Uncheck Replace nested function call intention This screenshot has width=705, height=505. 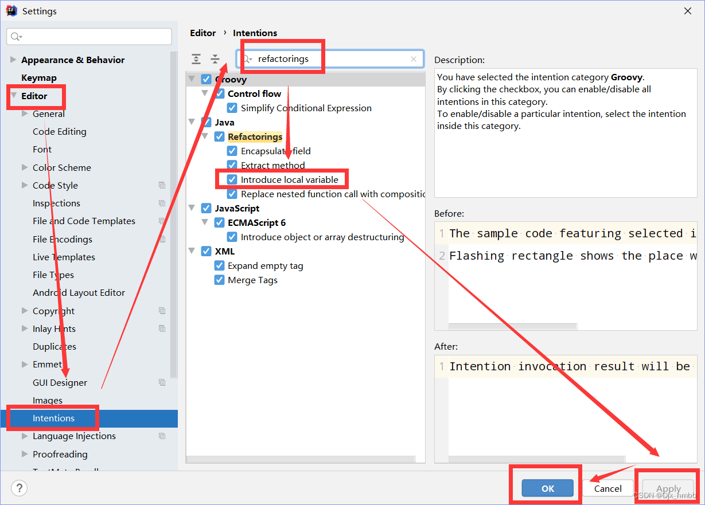tap(232, 194)
